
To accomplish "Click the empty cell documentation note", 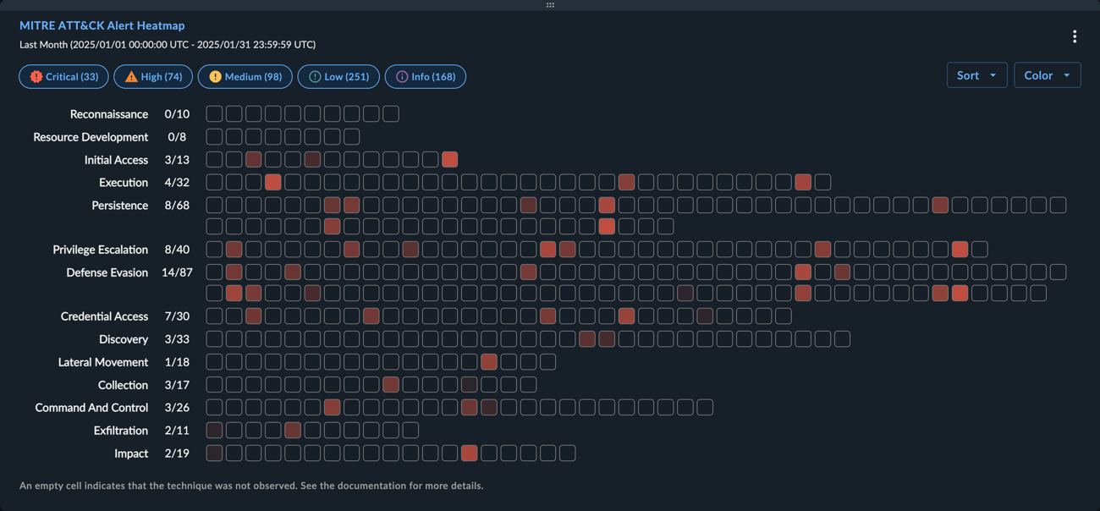I will 251,486.
